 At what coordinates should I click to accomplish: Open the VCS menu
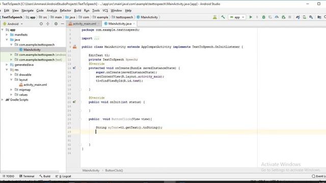coord(105,11)
